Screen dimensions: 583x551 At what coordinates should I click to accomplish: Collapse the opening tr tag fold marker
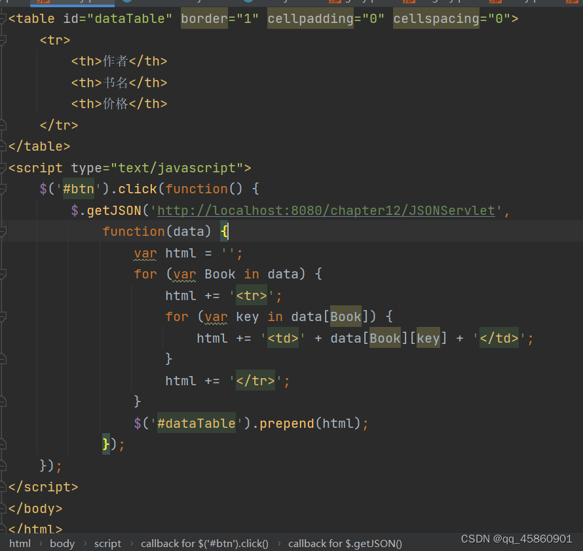pyautogui.click(x=3, y=40)
